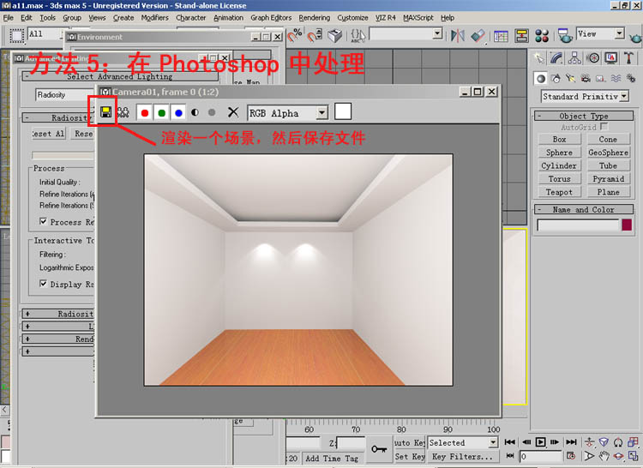Toggle the monochrome display button
This screenshot has width=643, height=468.
pos(212,112)
